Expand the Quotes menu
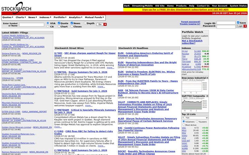 tap(8, 18)
